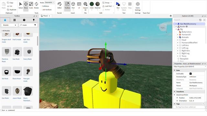Viewport: 207px width, 116px height.
Task: Choose the Scale tool
Action: 31,6
